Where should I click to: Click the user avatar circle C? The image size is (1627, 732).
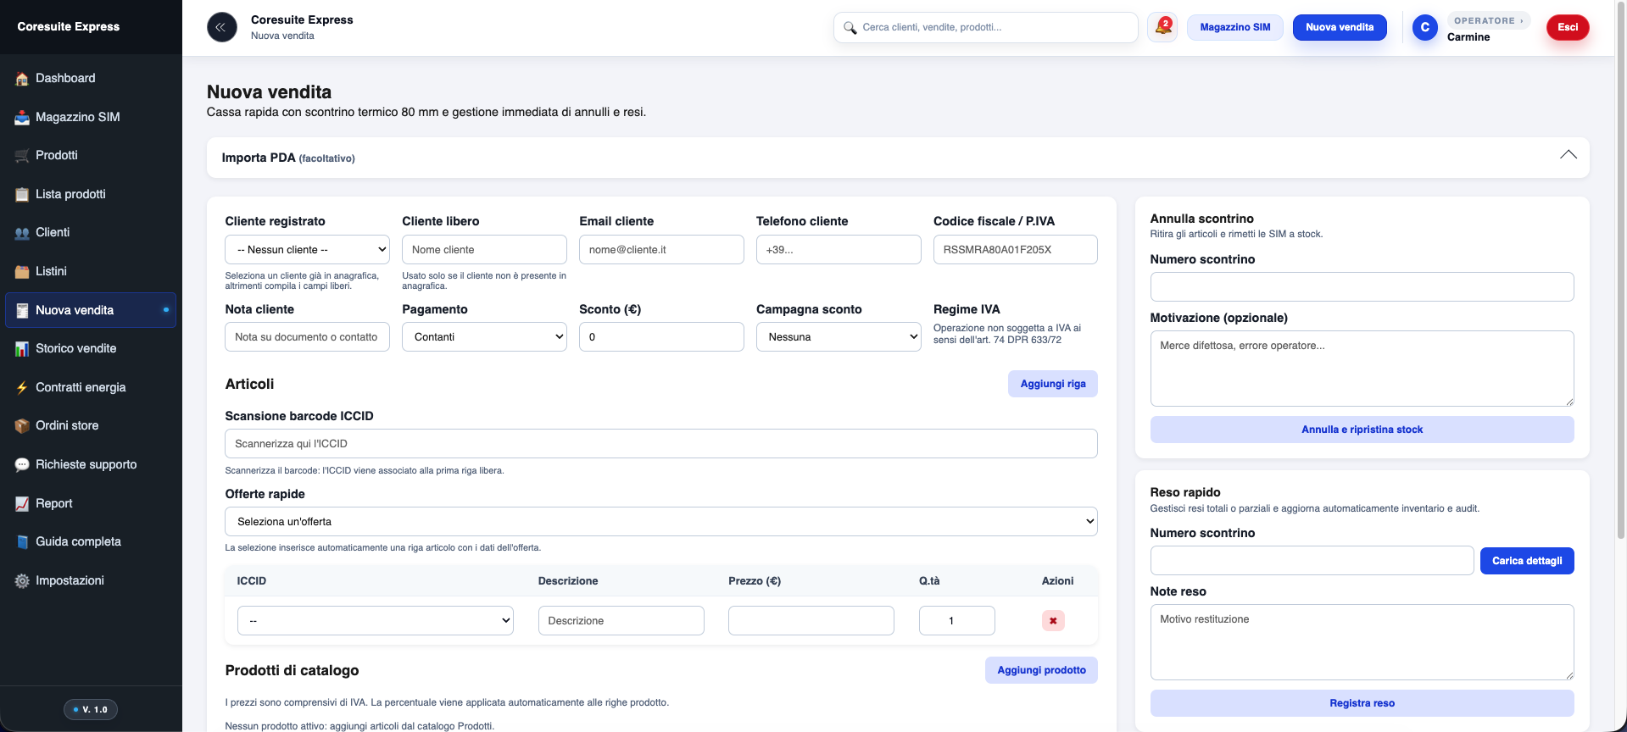click(1424, 27)
